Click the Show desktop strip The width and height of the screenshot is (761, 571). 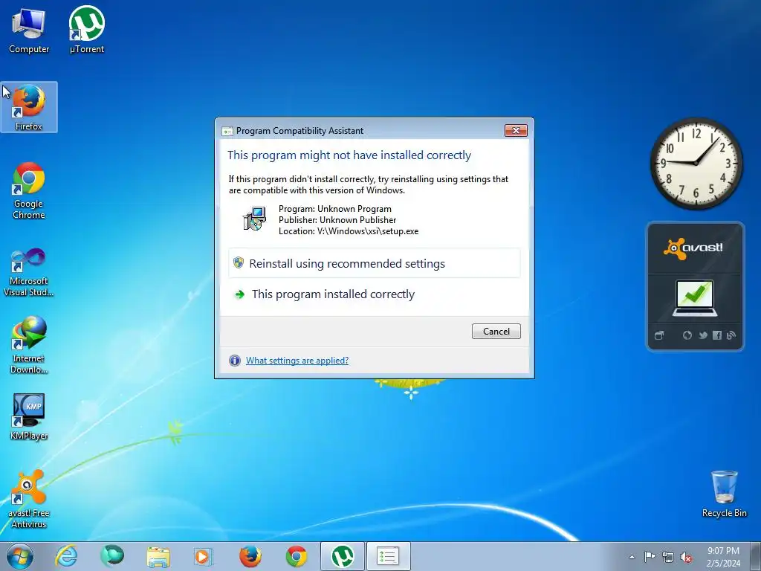(756, 556)
